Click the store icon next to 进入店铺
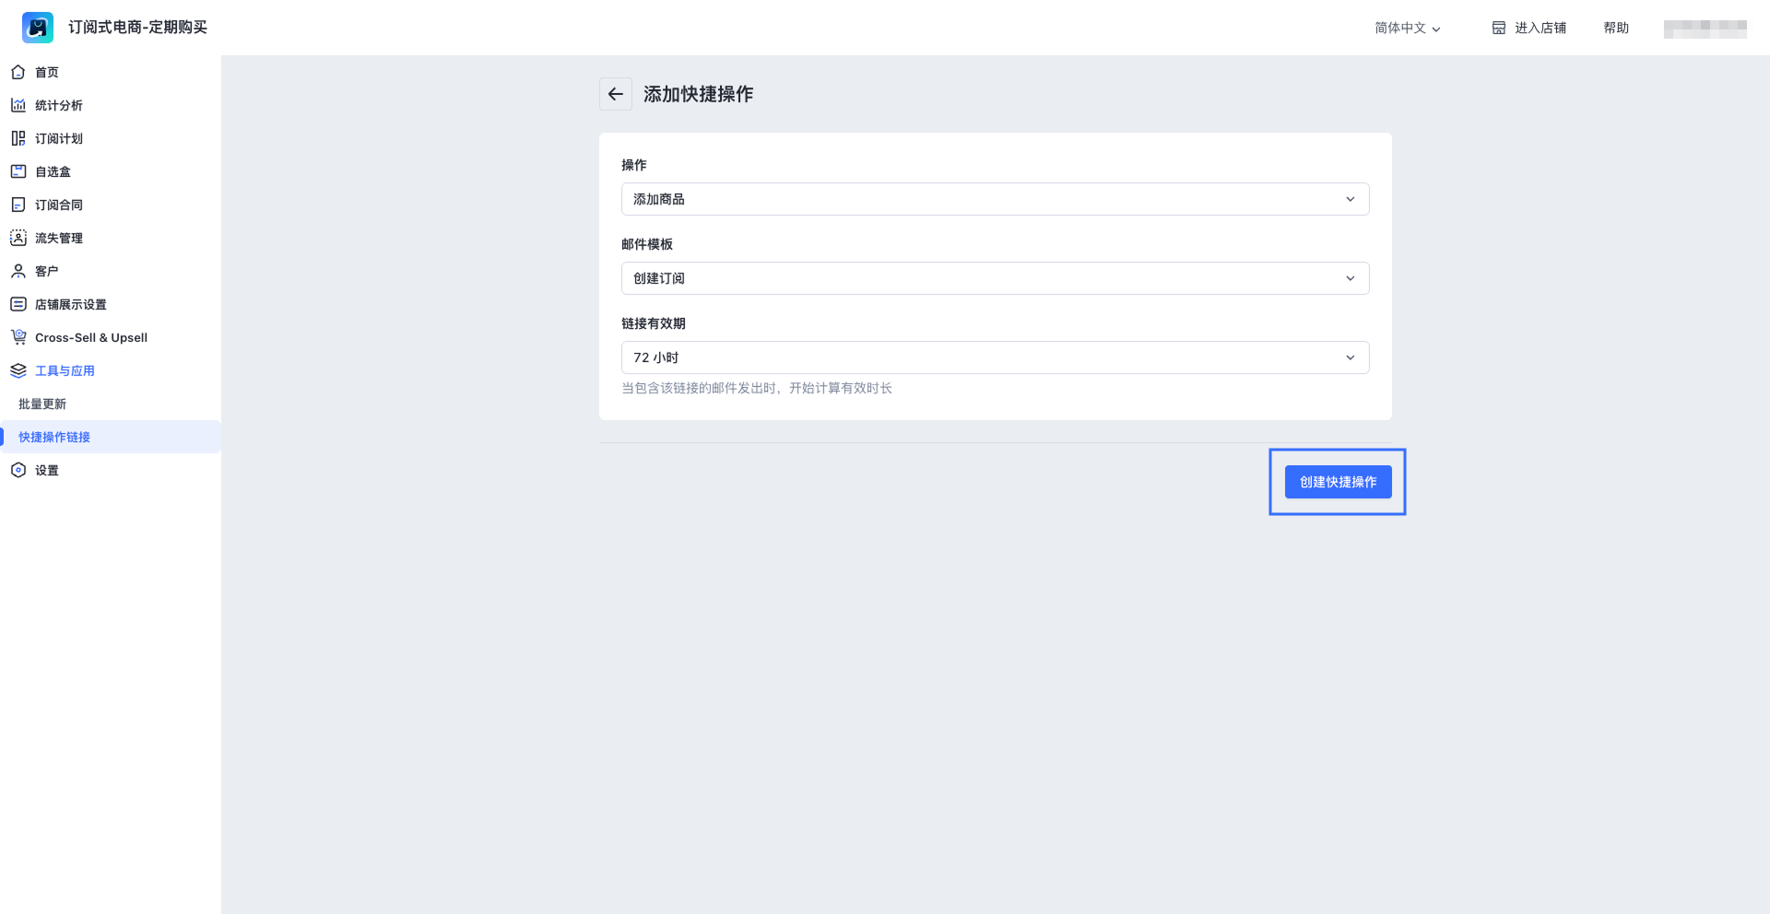 tap(1499, 28)
